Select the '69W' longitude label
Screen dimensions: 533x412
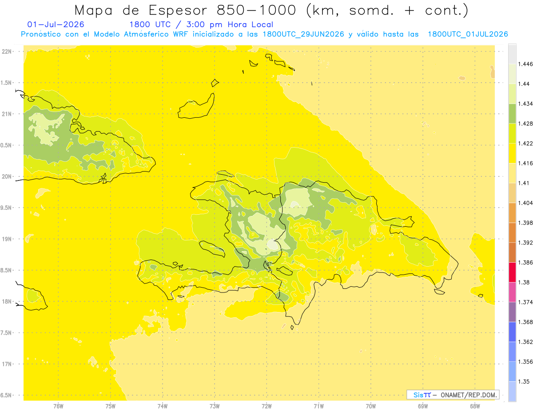423,406
